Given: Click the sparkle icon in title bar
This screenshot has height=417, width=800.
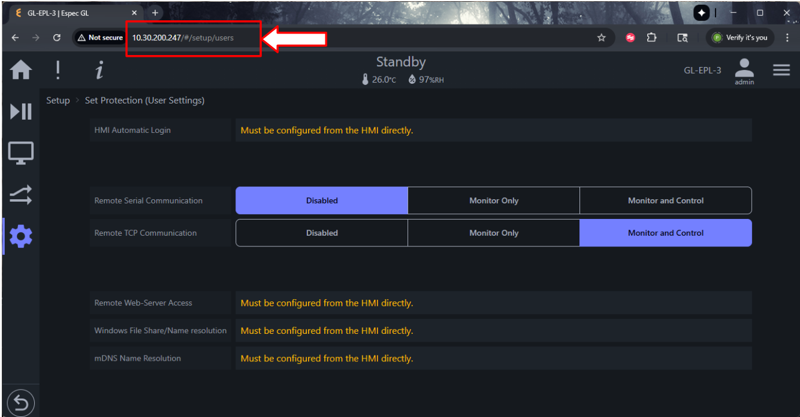Looking at the screenshot, I should (702, 13).
